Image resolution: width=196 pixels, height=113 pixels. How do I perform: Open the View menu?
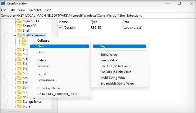22,10
